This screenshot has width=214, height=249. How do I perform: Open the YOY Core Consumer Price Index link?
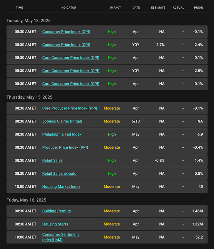coord(71,71)
